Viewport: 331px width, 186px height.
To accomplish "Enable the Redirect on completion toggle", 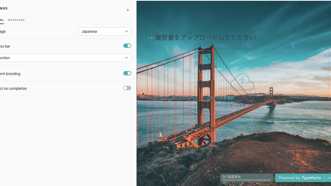I will point(127,88).
